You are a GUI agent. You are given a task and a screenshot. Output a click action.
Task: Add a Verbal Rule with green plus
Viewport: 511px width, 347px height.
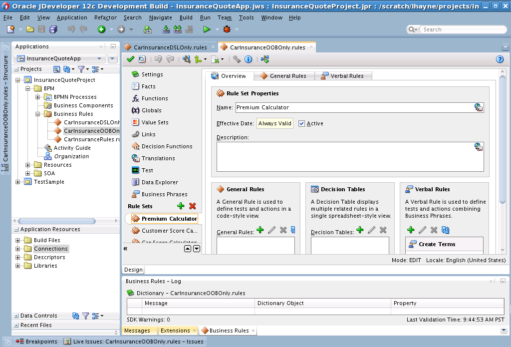(411, 230)
